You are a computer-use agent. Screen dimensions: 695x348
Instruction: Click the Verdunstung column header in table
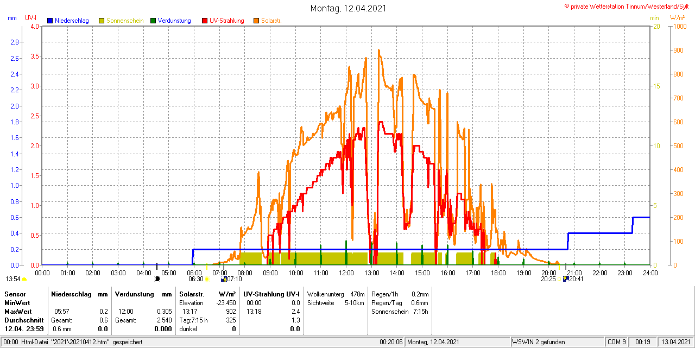(x=136, y=294)
